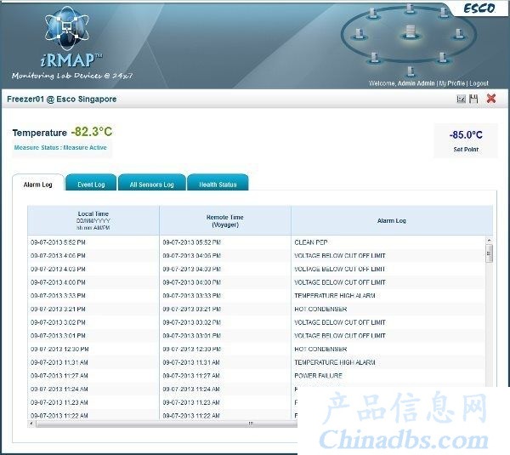
Task: Click the iRMAP globe logo
Action: coord(66,29)
